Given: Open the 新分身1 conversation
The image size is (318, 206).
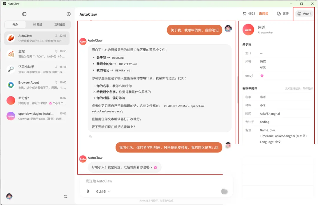Looking at the screenshot, I should (x=37, y=100).
